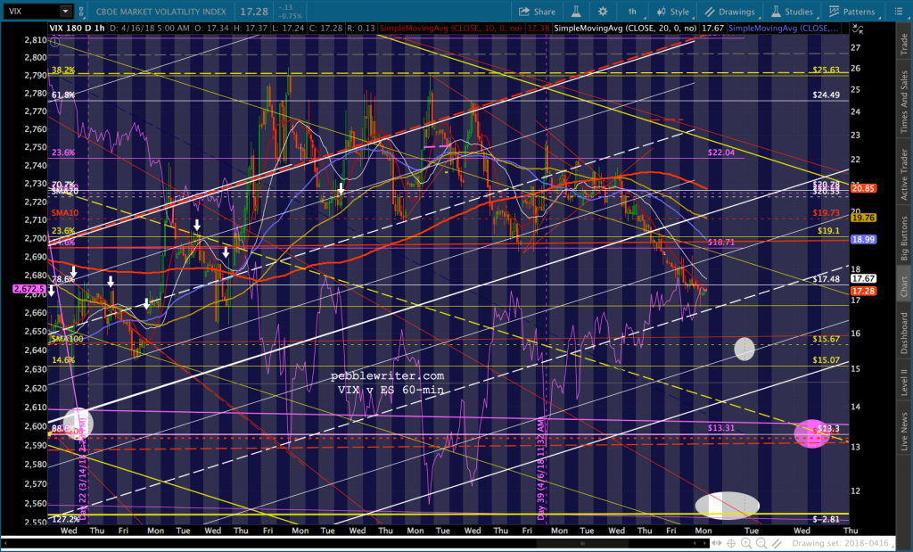Viewport: 913px width, 552px height.
Task: Select the Chart sidebar tab
Action: coord(904,286)
